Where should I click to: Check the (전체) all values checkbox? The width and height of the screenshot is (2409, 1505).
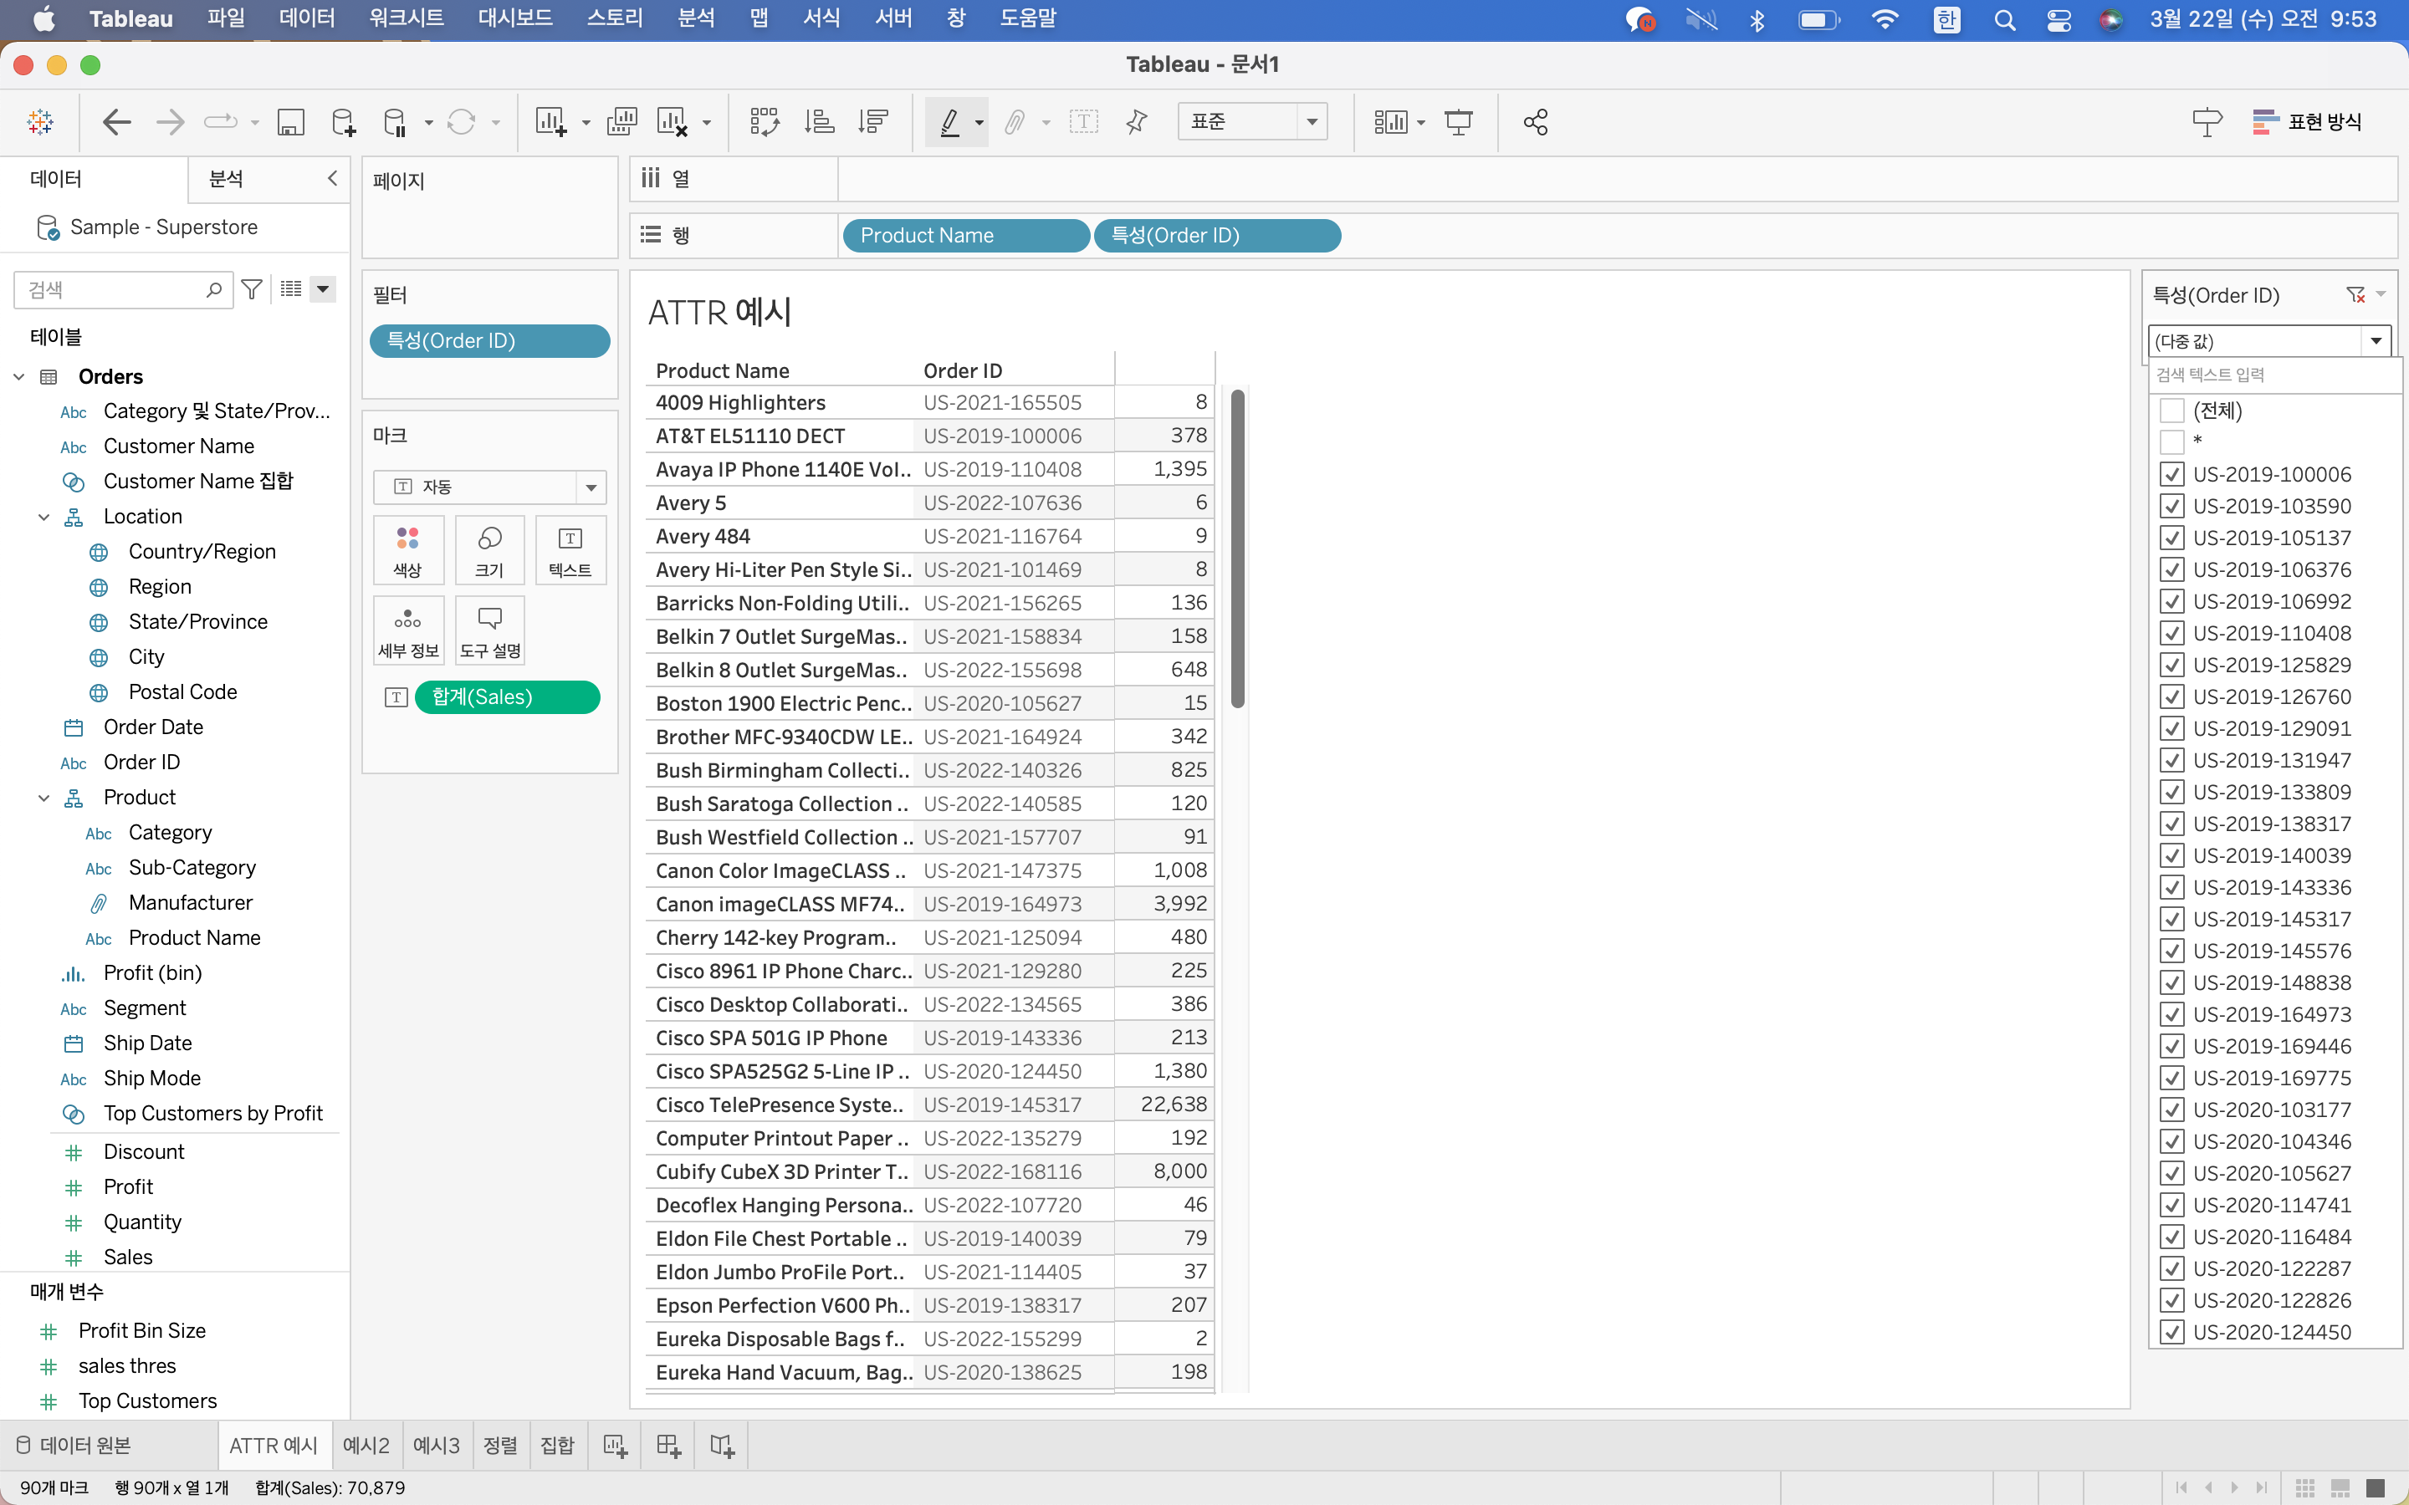click(x=2172, y=410)
